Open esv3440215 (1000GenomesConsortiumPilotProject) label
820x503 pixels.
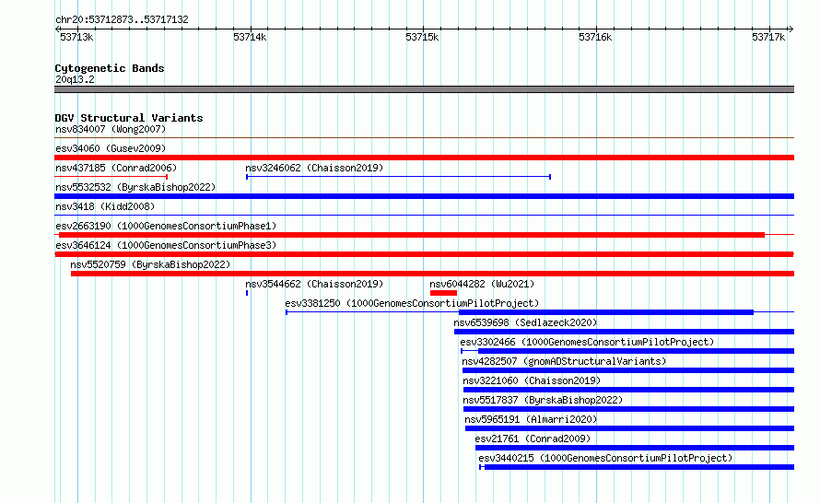(605, 458)
